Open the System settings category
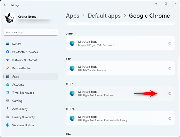180x137 pixels. (x=31, y=44)
